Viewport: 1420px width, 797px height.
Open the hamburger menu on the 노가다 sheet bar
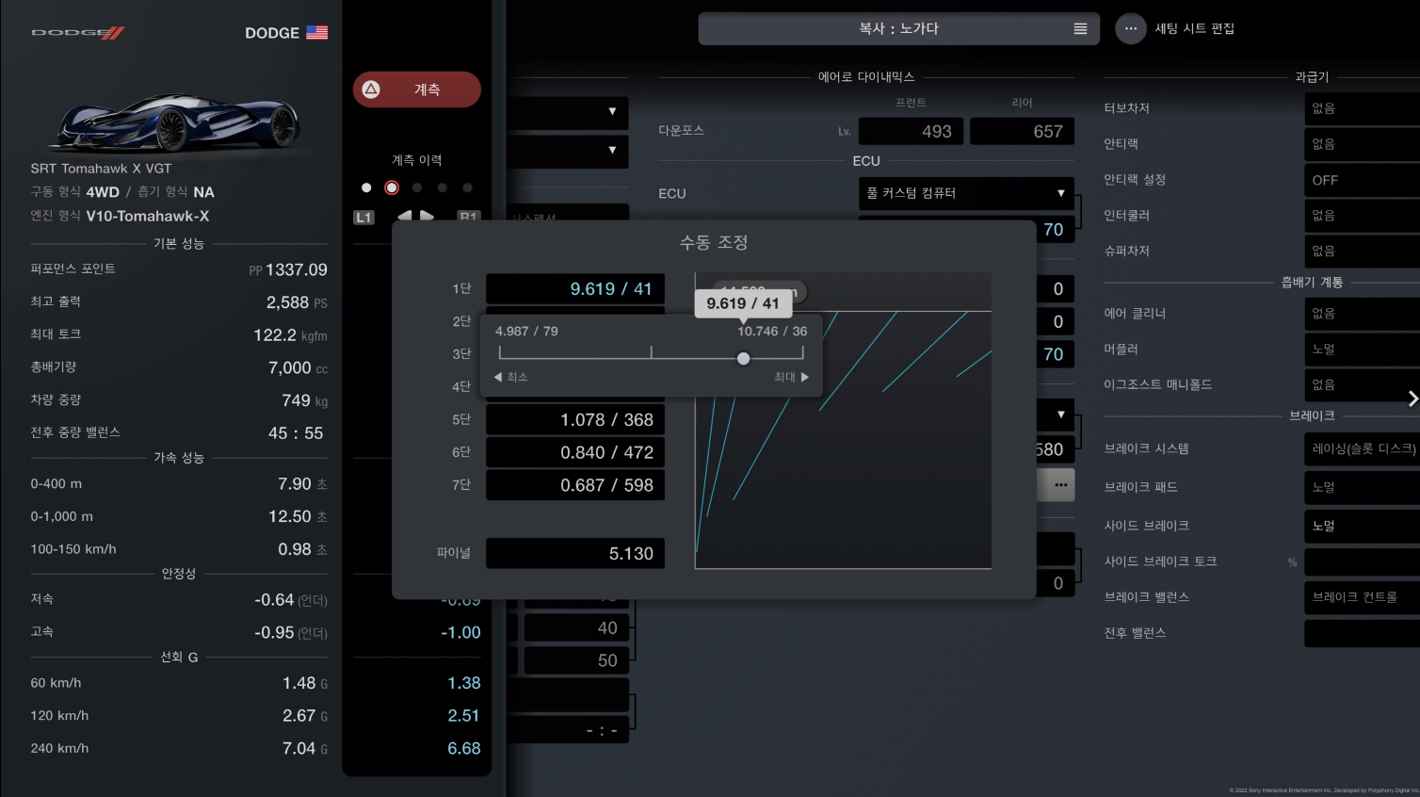click(x=1080, y=28)
